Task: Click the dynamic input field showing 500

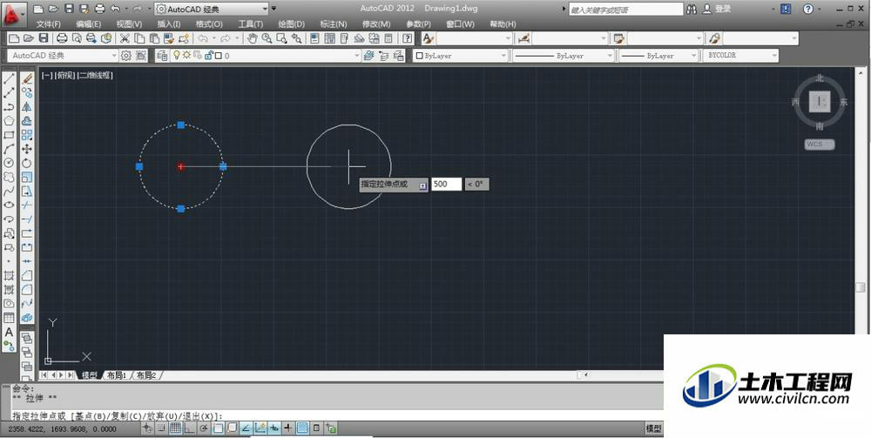Action: [x=447, y=185]
